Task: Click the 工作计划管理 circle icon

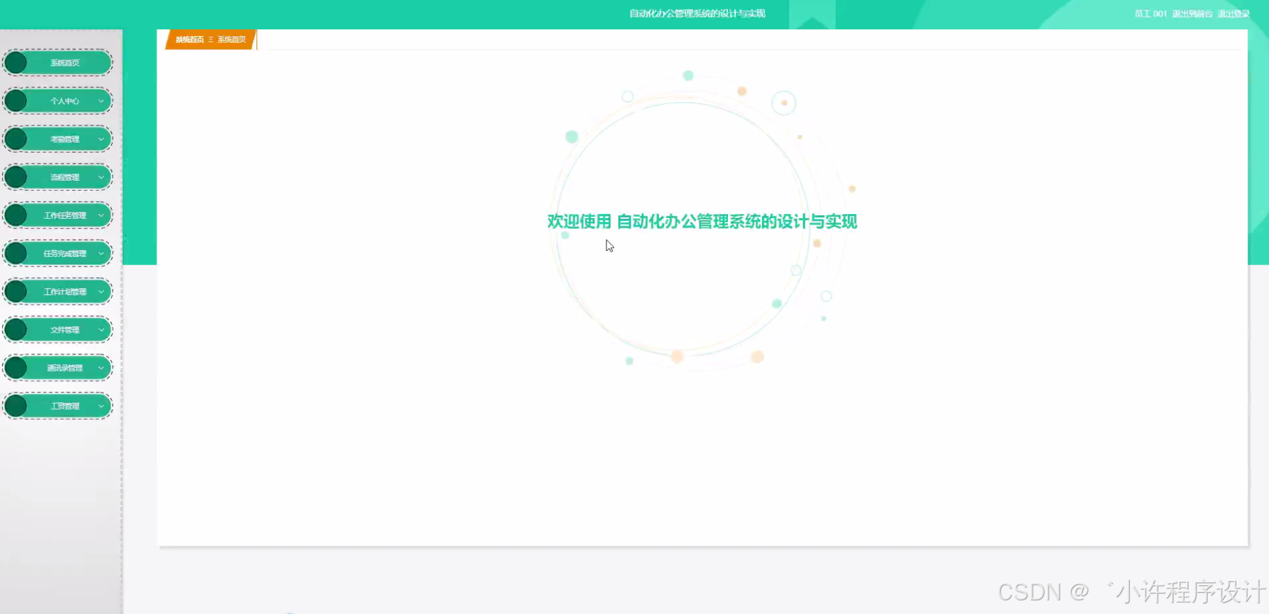Action: 16,291
